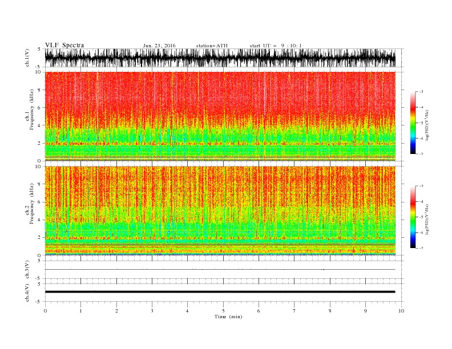Click the ch.1 voltage waveform panel

[x=220, y=58]
